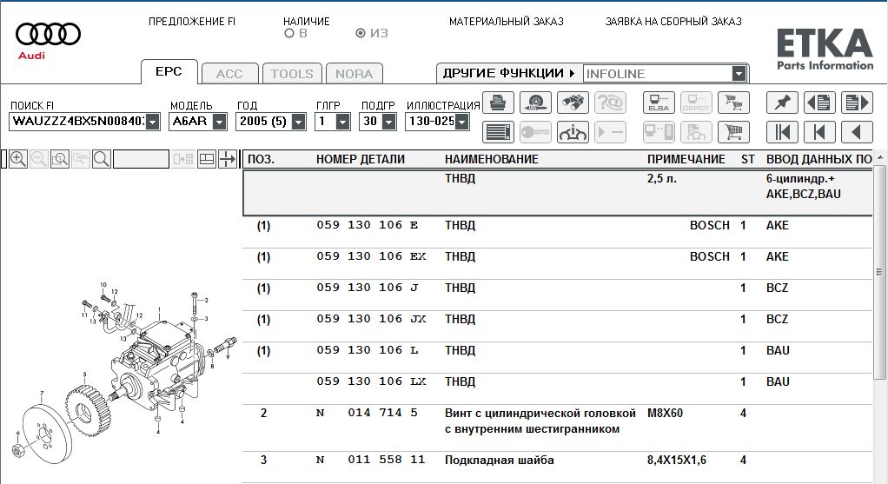888x484 pixels.
Task: Switch to the EPC tab
Action: click(169, 72)
